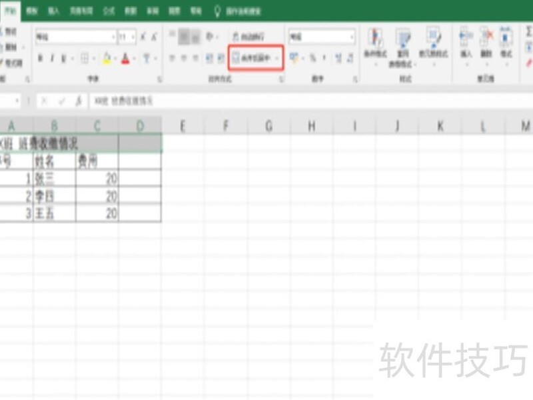Click the Delete Cells button in ribbon
The image size is (533, 400).
[x=486, y=40]
